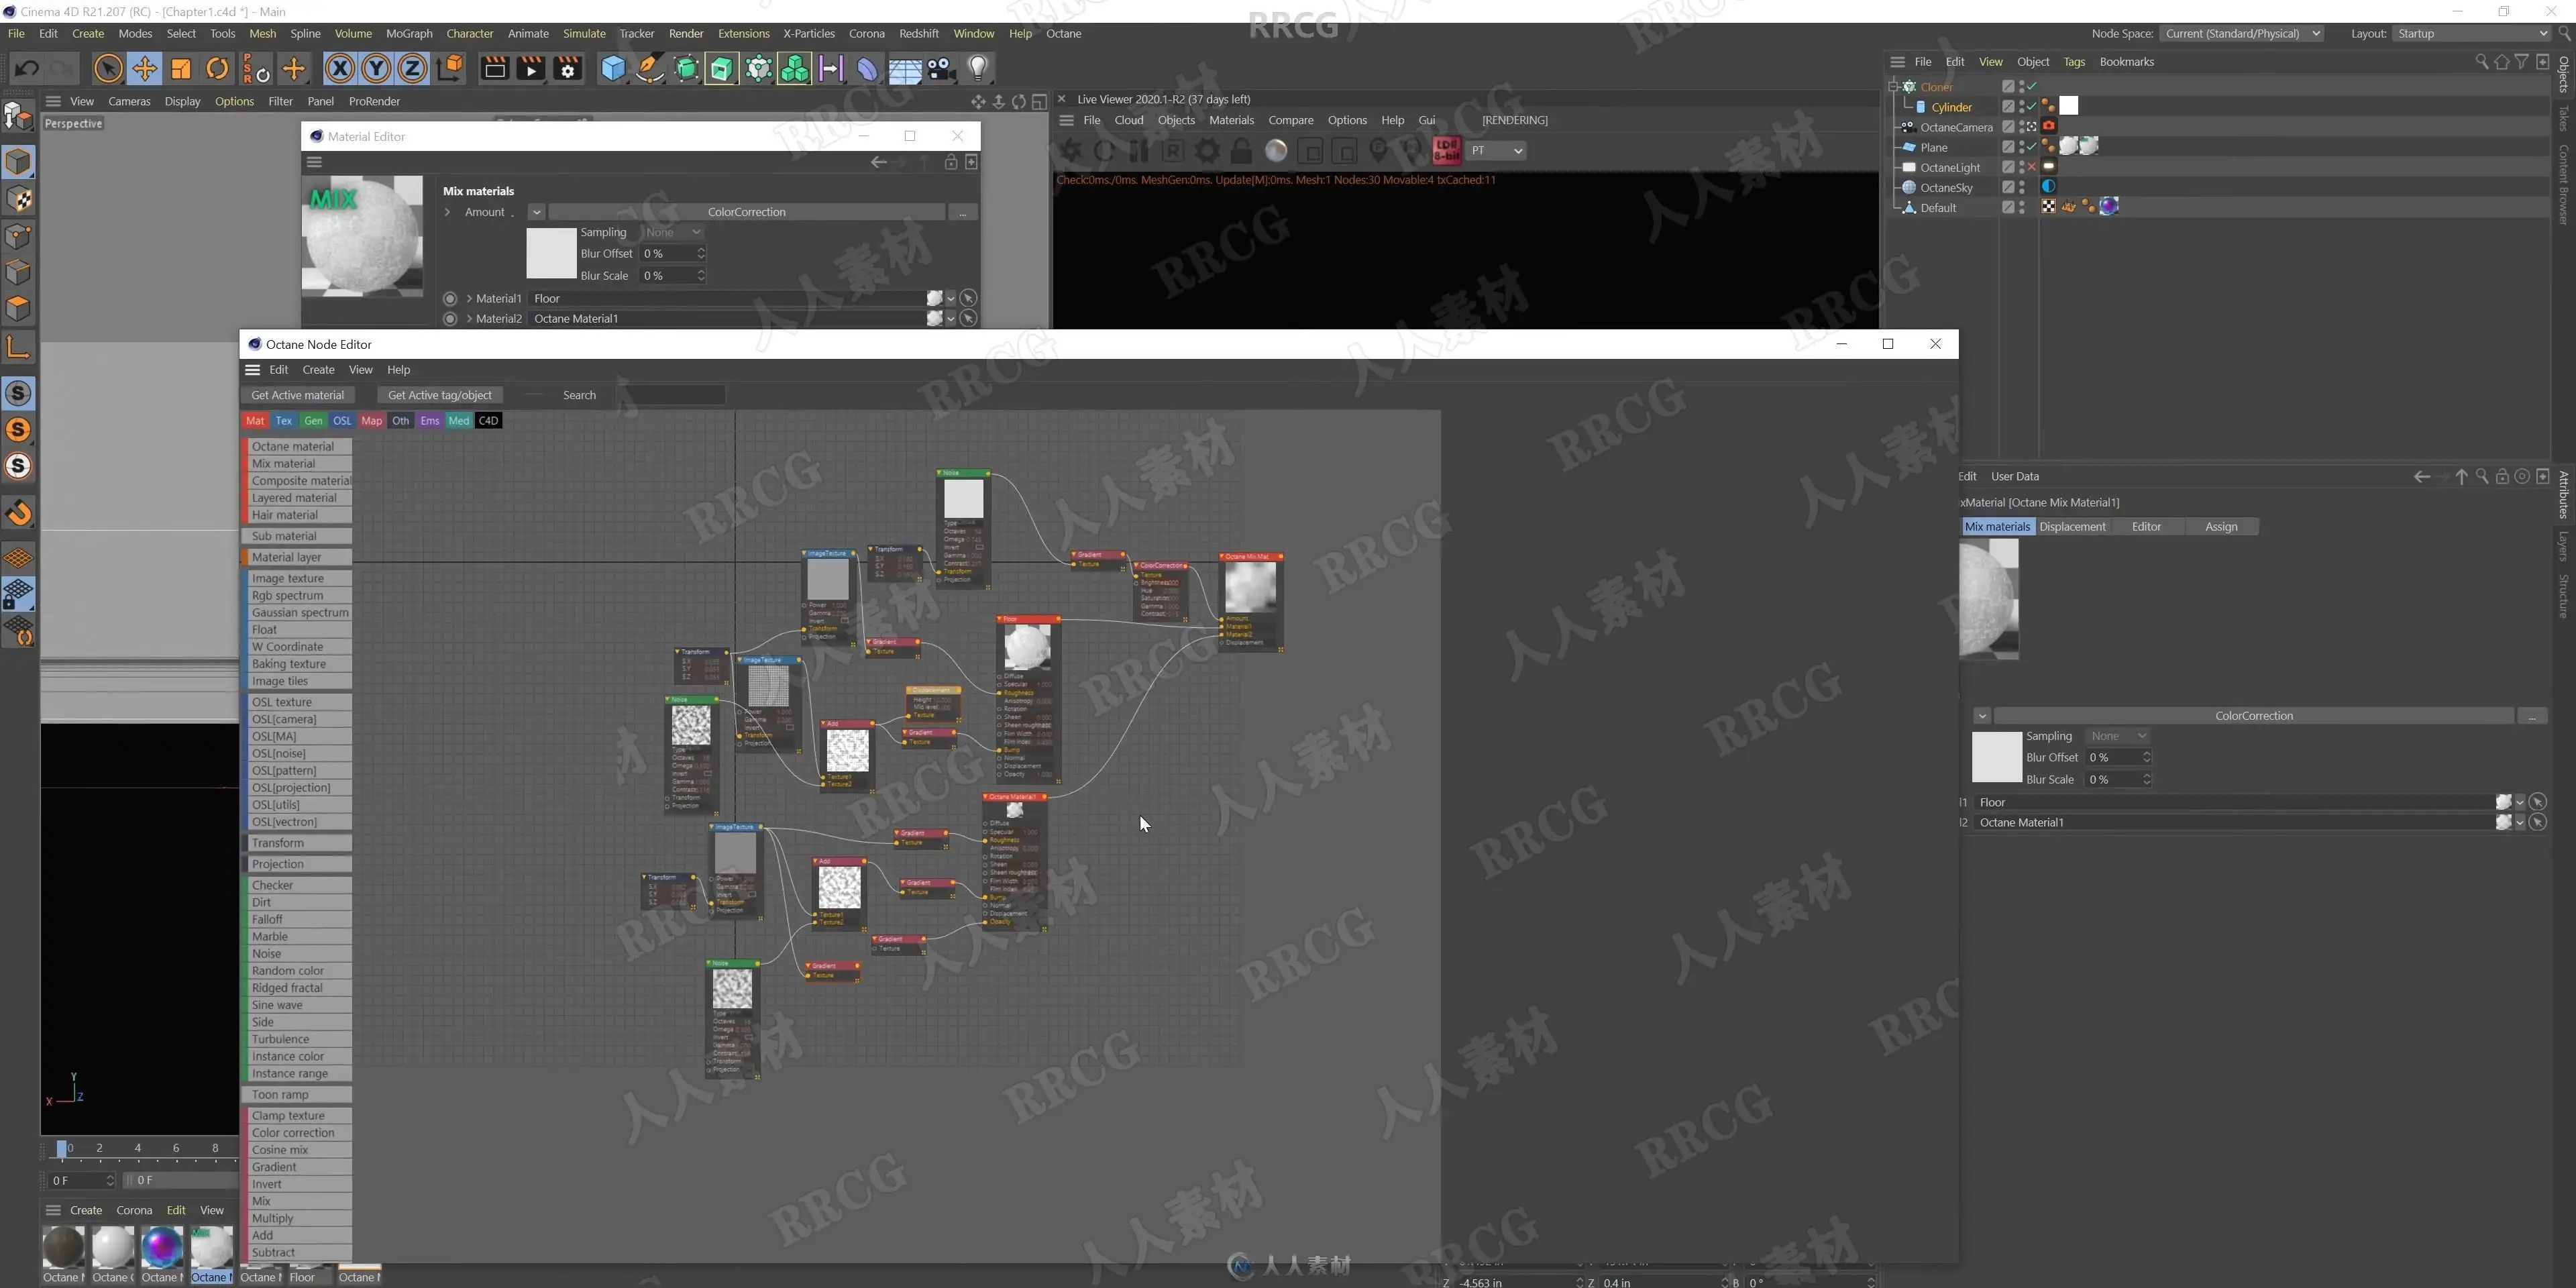
Task: Click the Floor grid toolbar icon
Action: coord(905,68)
